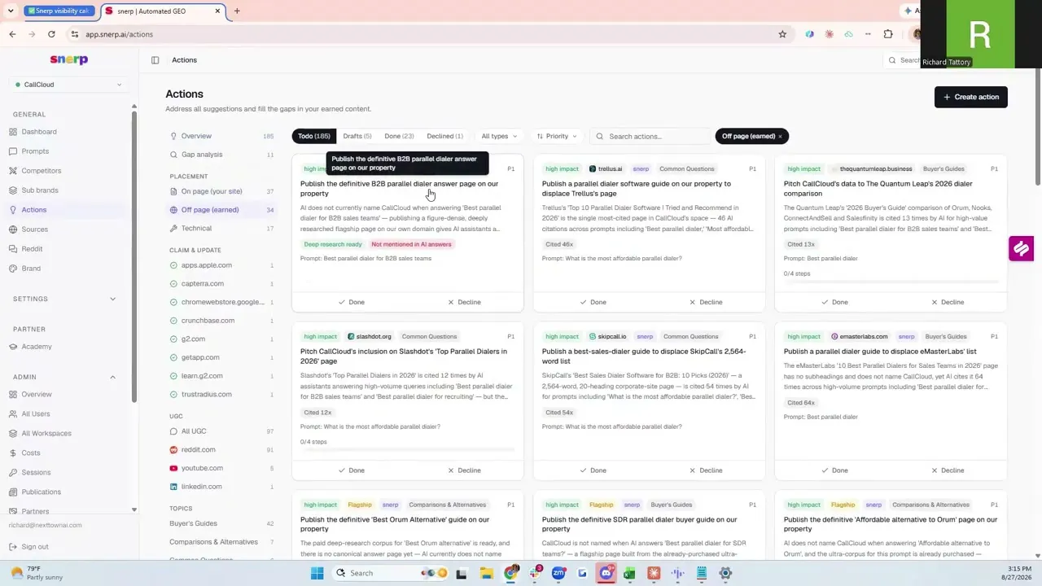The width and height of the screenshot is (1042, 586).
Task: Reload the page in the browser
Action: click(51, 34)
